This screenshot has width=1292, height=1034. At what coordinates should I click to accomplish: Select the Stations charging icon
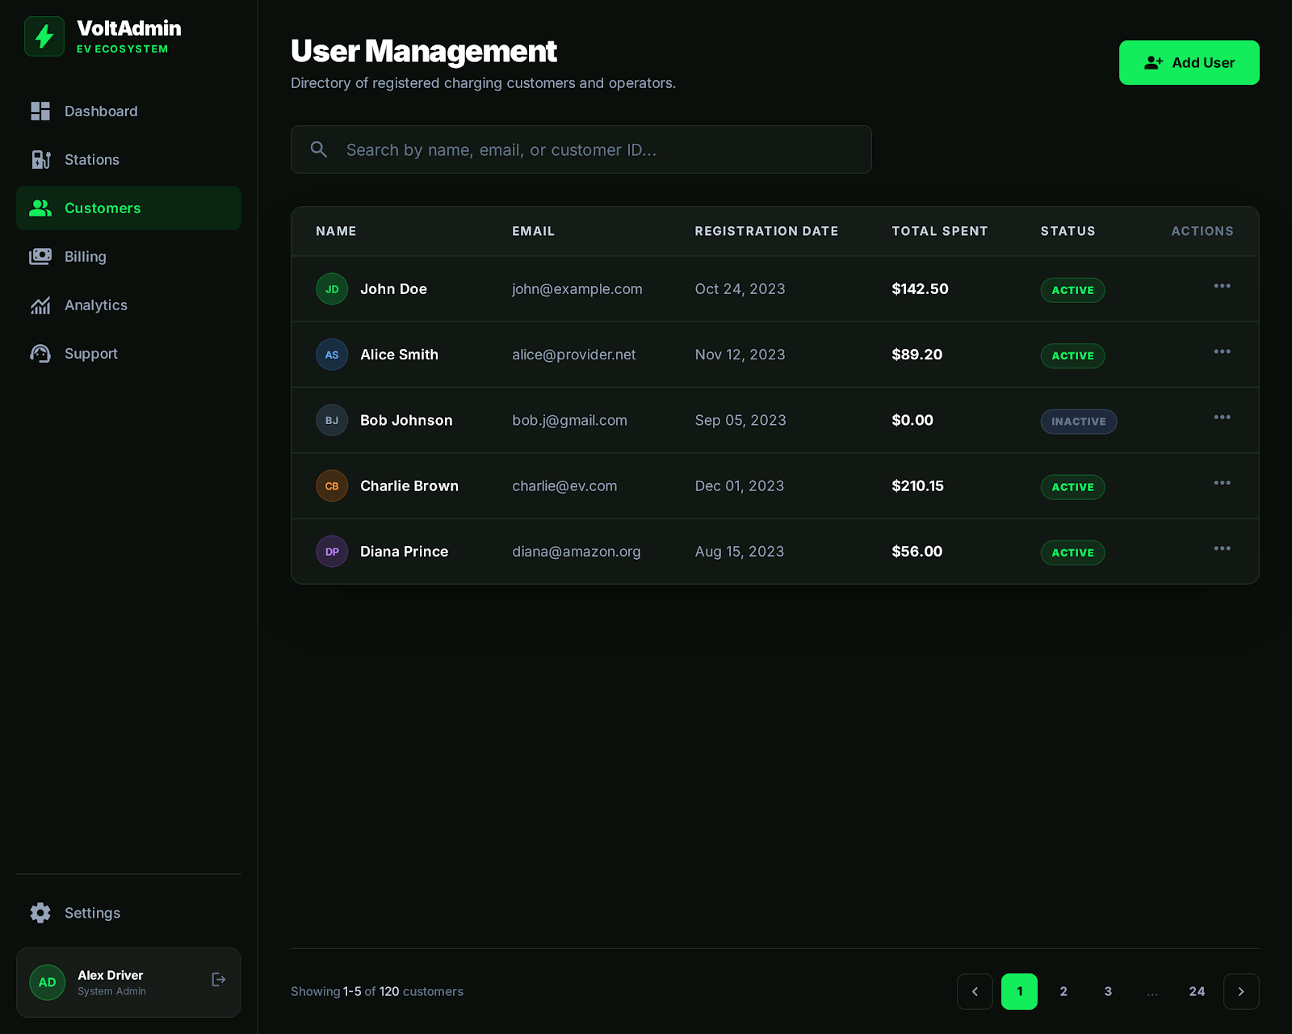(40, 159)
